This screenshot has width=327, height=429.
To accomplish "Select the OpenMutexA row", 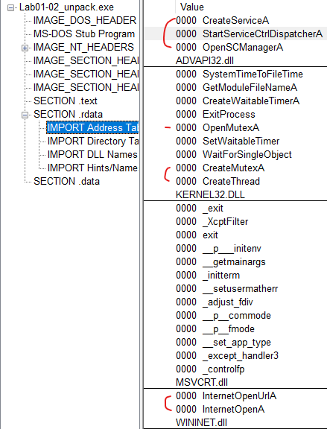I will (235, 128).
